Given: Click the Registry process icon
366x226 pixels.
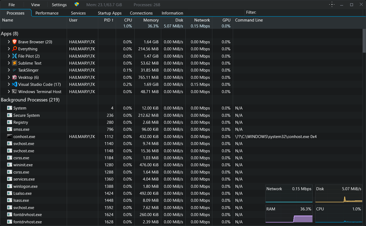Looking at the screenshot, I should [x=10, y=122].
